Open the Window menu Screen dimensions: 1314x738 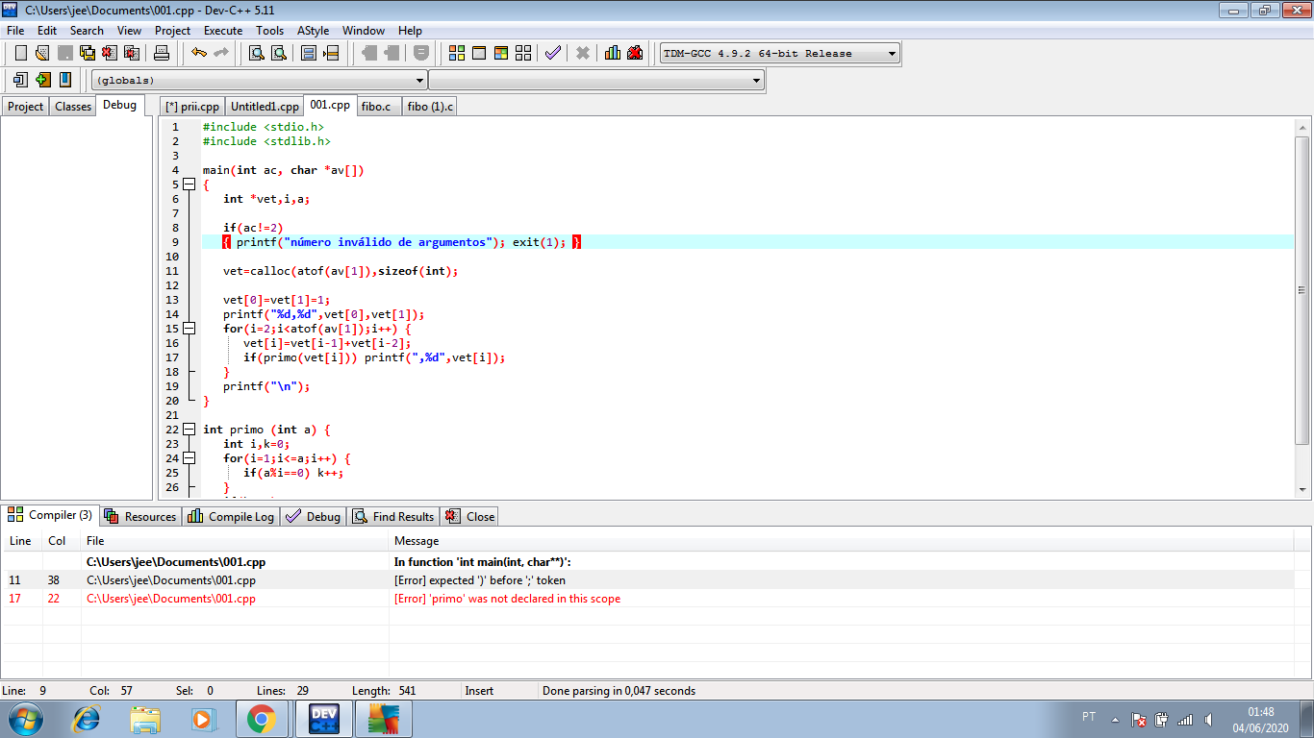[364, 31]
